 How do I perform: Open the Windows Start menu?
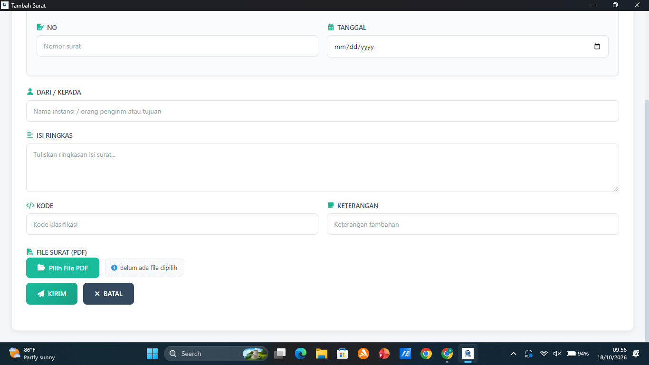tap(152, 354)
